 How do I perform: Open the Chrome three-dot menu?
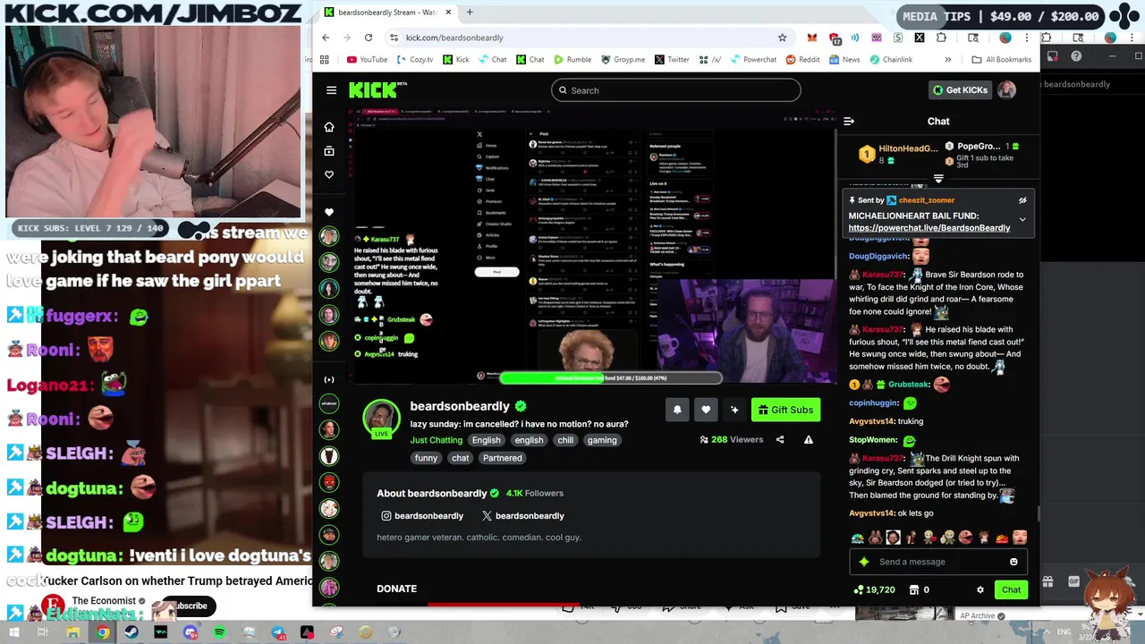(x=1027, y=38)
